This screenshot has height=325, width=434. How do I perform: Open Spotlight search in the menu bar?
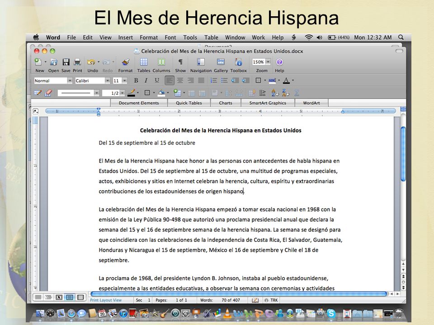coord(401,37)
